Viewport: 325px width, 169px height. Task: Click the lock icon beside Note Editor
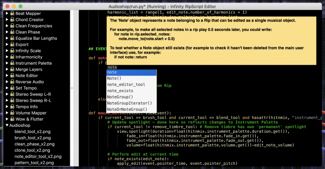coord(12,75)
